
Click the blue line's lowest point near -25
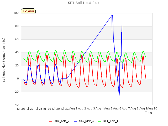[x=119, y=95]
